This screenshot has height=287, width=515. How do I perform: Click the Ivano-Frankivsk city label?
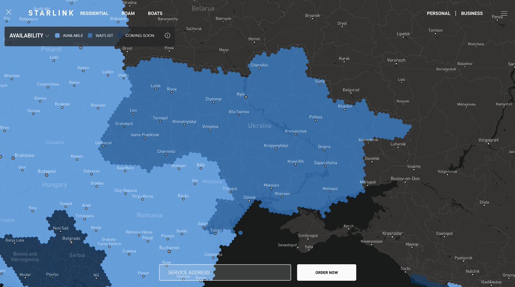[145, 134]
